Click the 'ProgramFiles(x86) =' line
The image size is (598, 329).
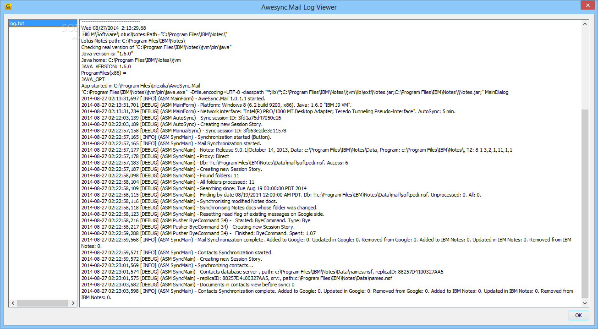104,73
